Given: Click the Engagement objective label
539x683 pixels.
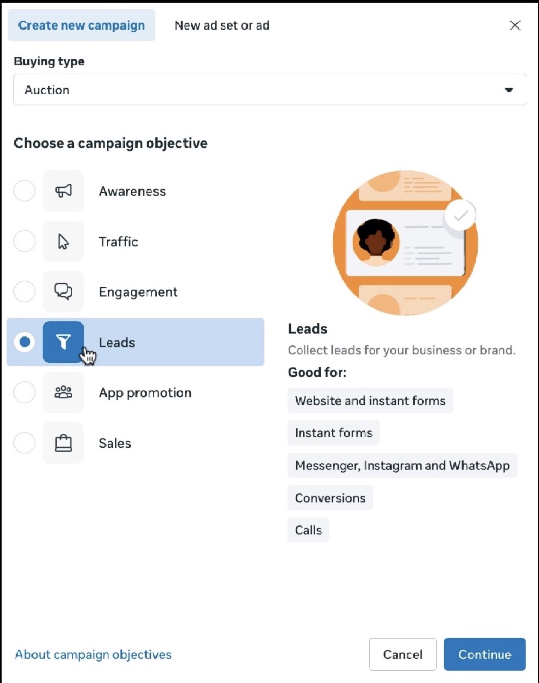Looking at the screenshot, I should [138, 292].
